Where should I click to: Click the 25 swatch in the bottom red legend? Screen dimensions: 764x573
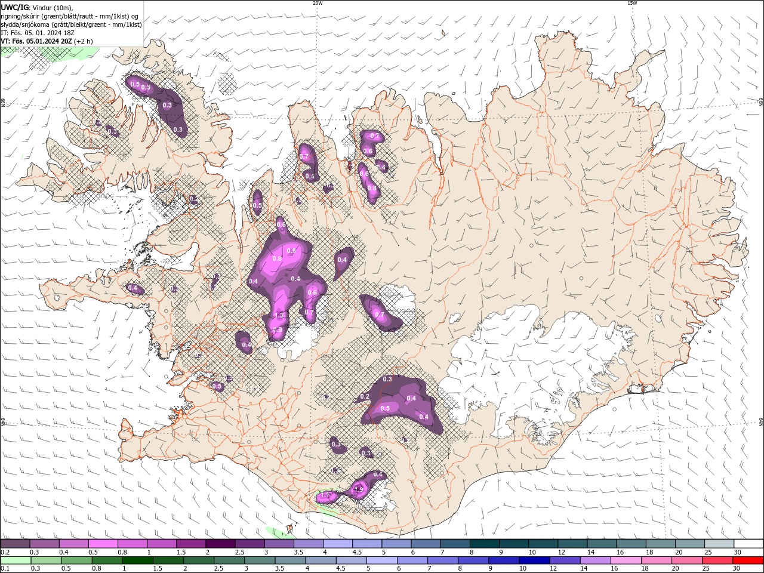tap(717, 560)
